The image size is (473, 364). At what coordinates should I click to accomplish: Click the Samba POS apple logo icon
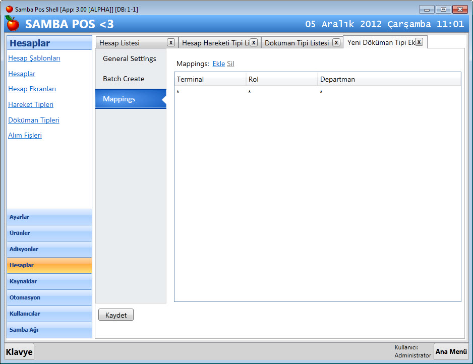pos(12,24)
